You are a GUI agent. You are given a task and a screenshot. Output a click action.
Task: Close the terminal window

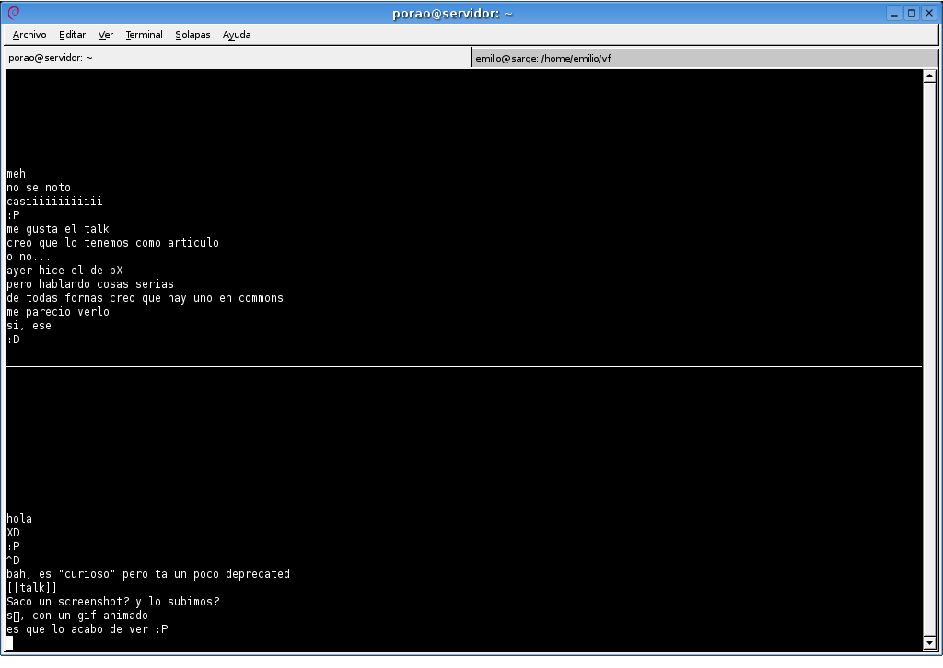point(929,13)
